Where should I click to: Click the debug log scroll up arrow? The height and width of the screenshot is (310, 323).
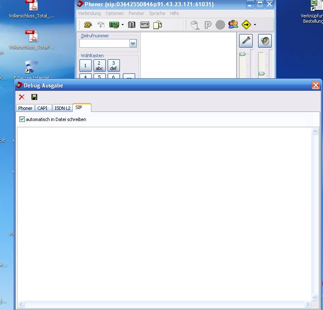(x=315, y=131)
